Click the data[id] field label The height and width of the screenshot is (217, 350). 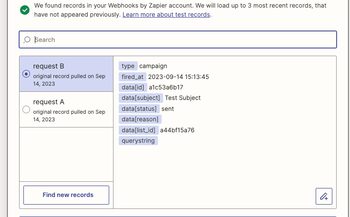click(x=133, y=88)
